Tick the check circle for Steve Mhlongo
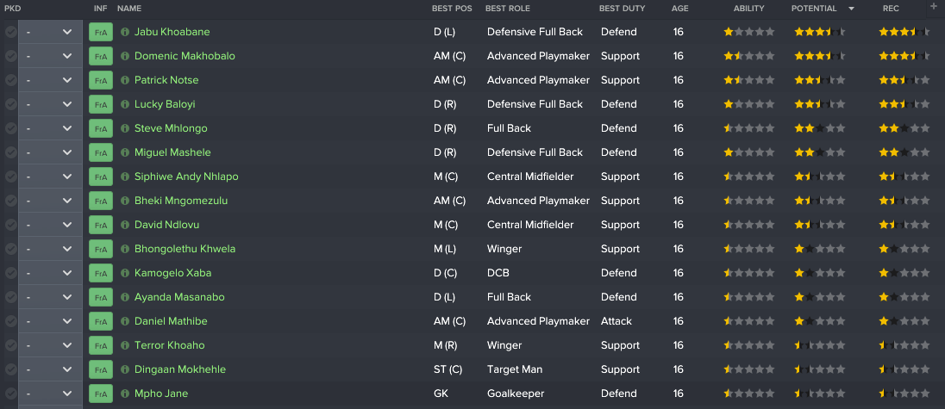Image resolution: width=945 pixels, height=409 pixels. tap(11, 128)
